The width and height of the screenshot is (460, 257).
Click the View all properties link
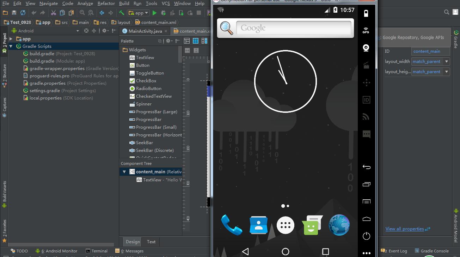pos(404,229)
